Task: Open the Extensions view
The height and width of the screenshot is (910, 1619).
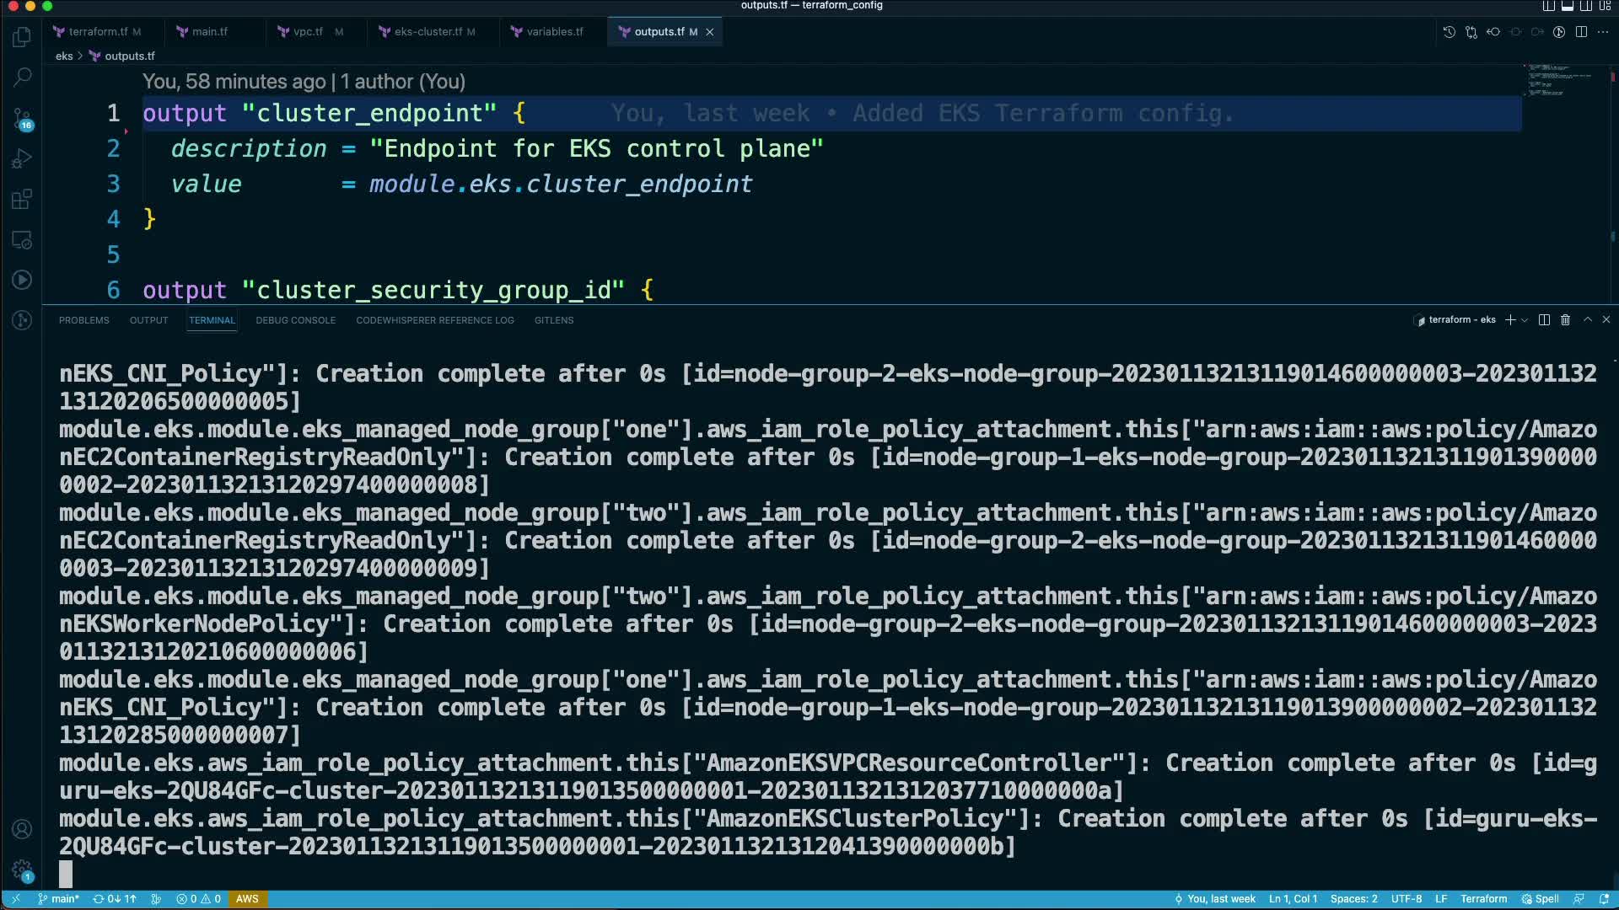Action: [x=23, y=200]
